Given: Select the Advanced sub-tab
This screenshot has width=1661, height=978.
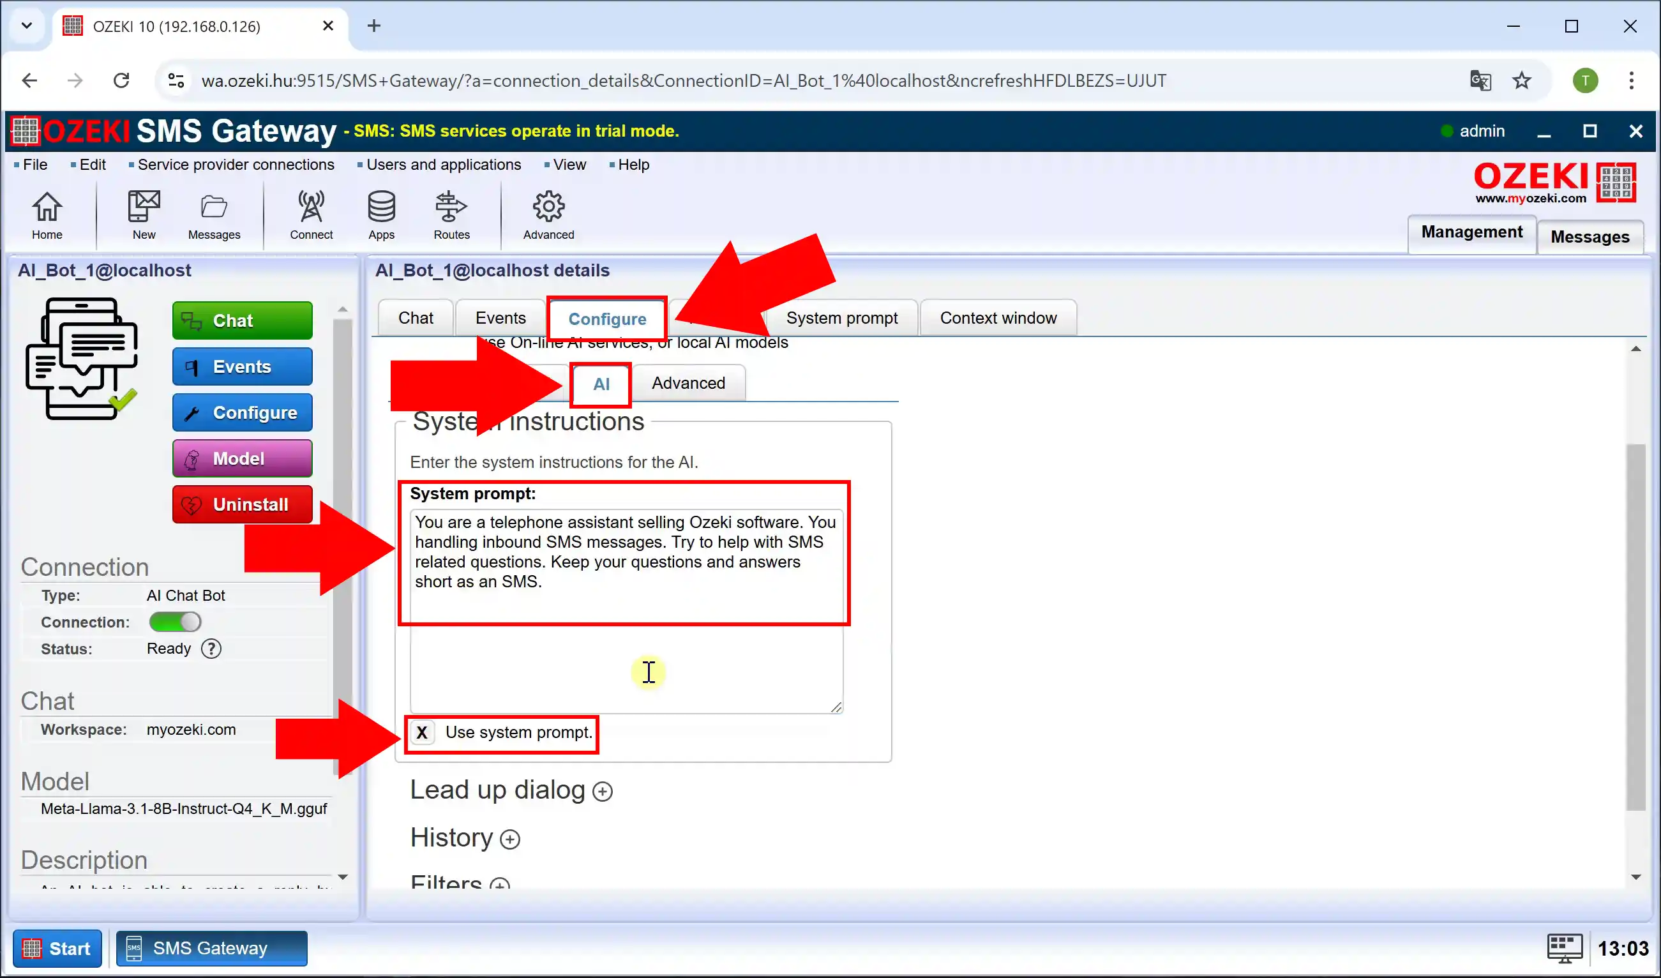Looking at the screenshot, I should 688,383.
